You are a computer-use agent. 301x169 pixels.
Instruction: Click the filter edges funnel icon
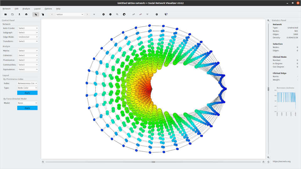pyautogui.click(x=147, y=14)
